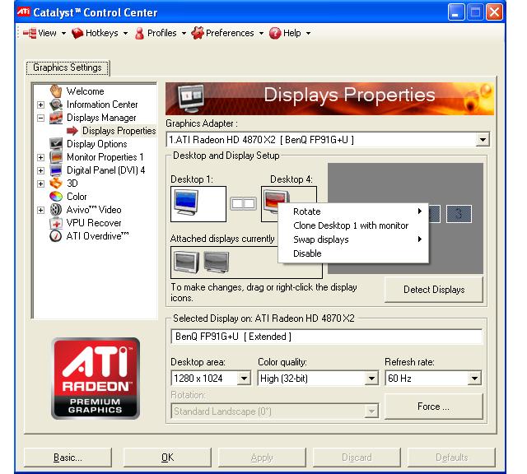Open the Graphics Adapter dropdown
The width and height of the screenshot is (527, 474).
point(483,140)
